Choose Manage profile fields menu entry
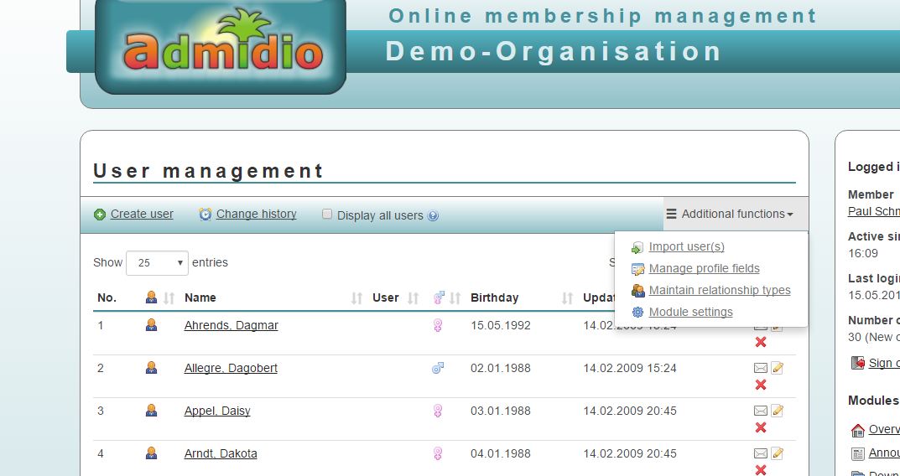Screen dimensions: 900x476 coord(704,268)
